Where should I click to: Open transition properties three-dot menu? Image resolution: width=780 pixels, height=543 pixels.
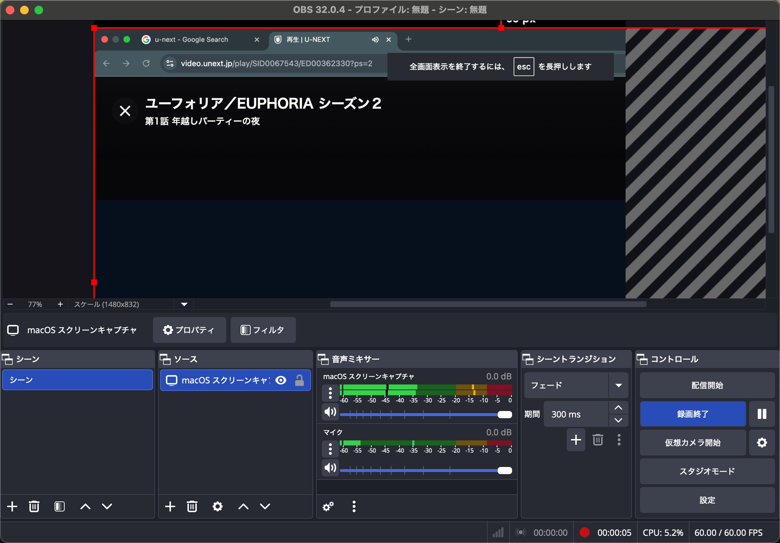click(619, 440)
